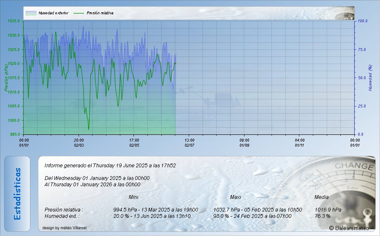Click the 04:00 01/11 time axis label
This screenshot has width=380, height=236.
coord(299,143)
